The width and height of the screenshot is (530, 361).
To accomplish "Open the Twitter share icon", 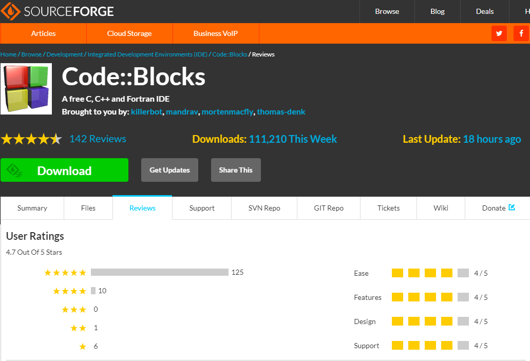I will (499, 33).
